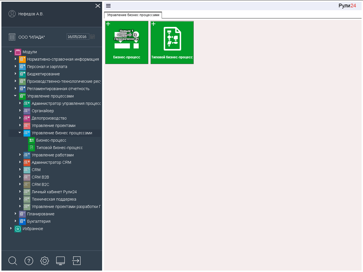Expand the Персонал и зарплата node
This screenshot has width=363, height=272.
(15, 66)
